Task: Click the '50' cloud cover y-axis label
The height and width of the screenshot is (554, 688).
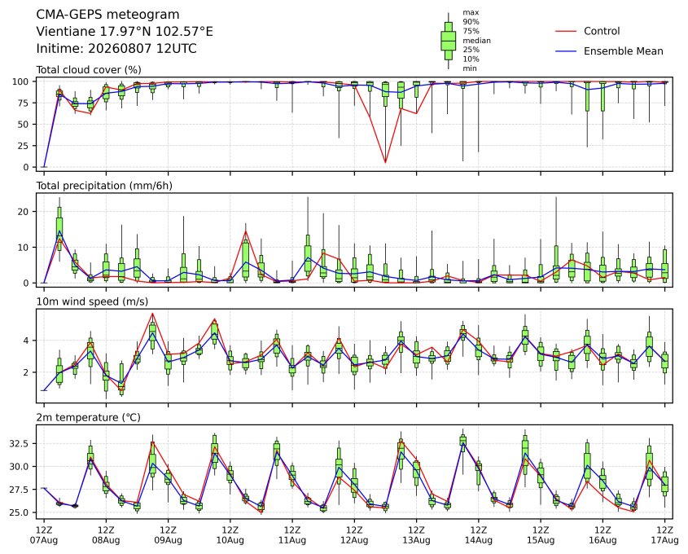Action: (x=24, y=125)
